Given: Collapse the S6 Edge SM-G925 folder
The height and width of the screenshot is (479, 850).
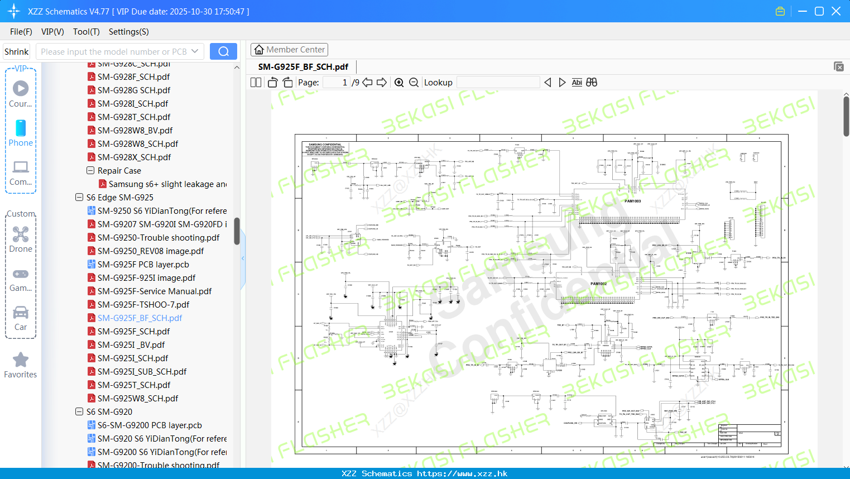Looking at the screenshot, I should click(79, 197).
